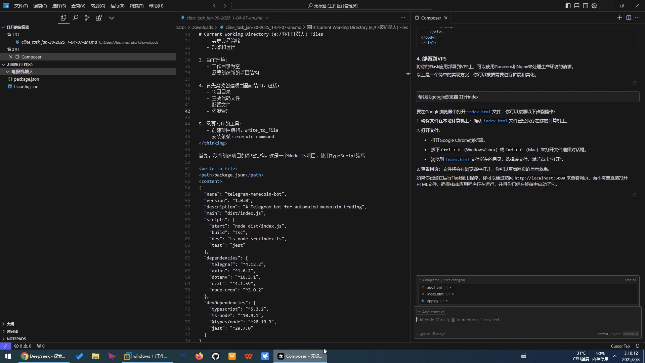Viewport: 645px width, 363px height.
Task: Open the settings gear in title bar
Action: 594,6
